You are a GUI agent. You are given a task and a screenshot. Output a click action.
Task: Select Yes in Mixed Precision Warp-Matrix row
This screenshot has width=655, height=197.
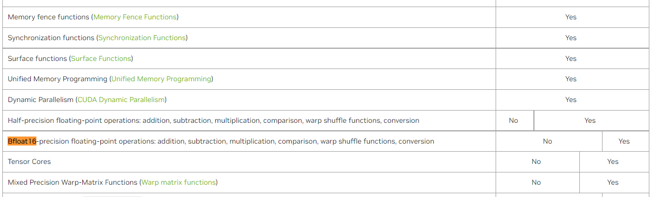(612, 182)
